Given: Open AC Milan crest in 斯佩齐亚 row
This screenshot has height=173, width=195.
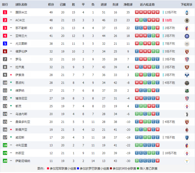Looking at the screenshot, I should (187, 130).
